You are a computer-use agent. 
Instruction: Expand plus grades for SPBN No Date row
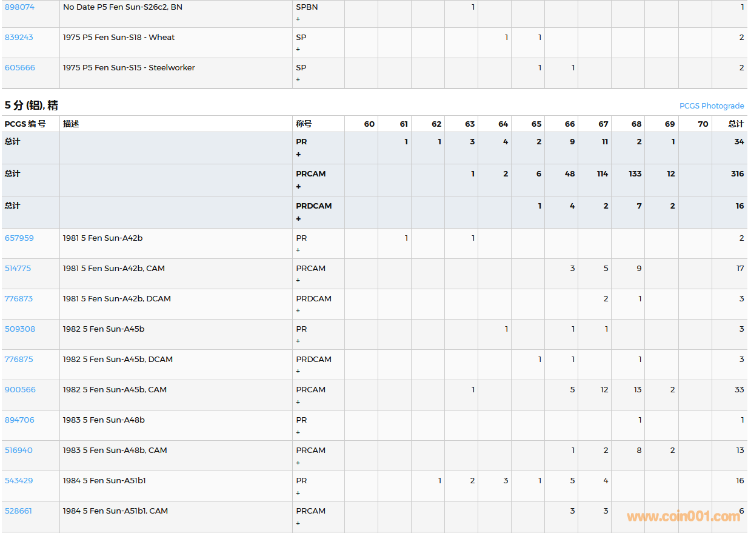[x=298, y=19]
